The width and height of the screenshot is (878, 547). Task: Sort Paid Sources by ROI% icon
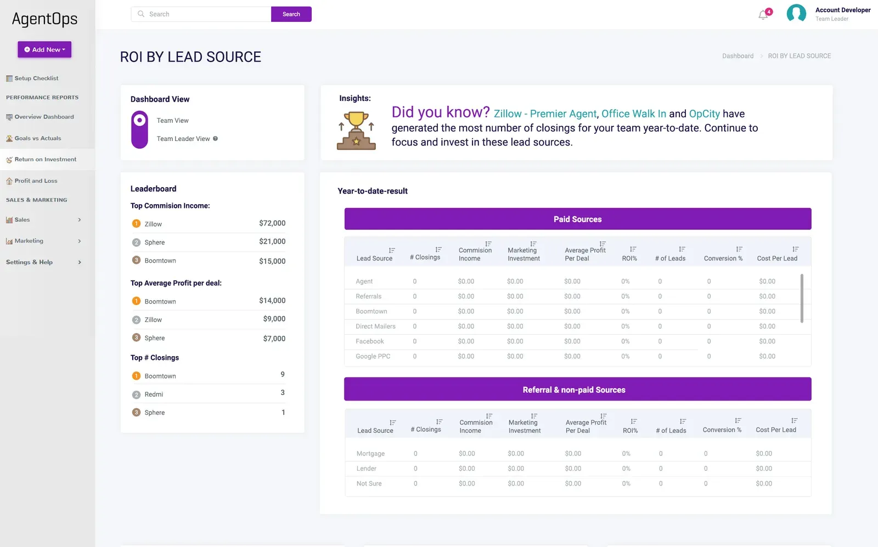point(633,249)
